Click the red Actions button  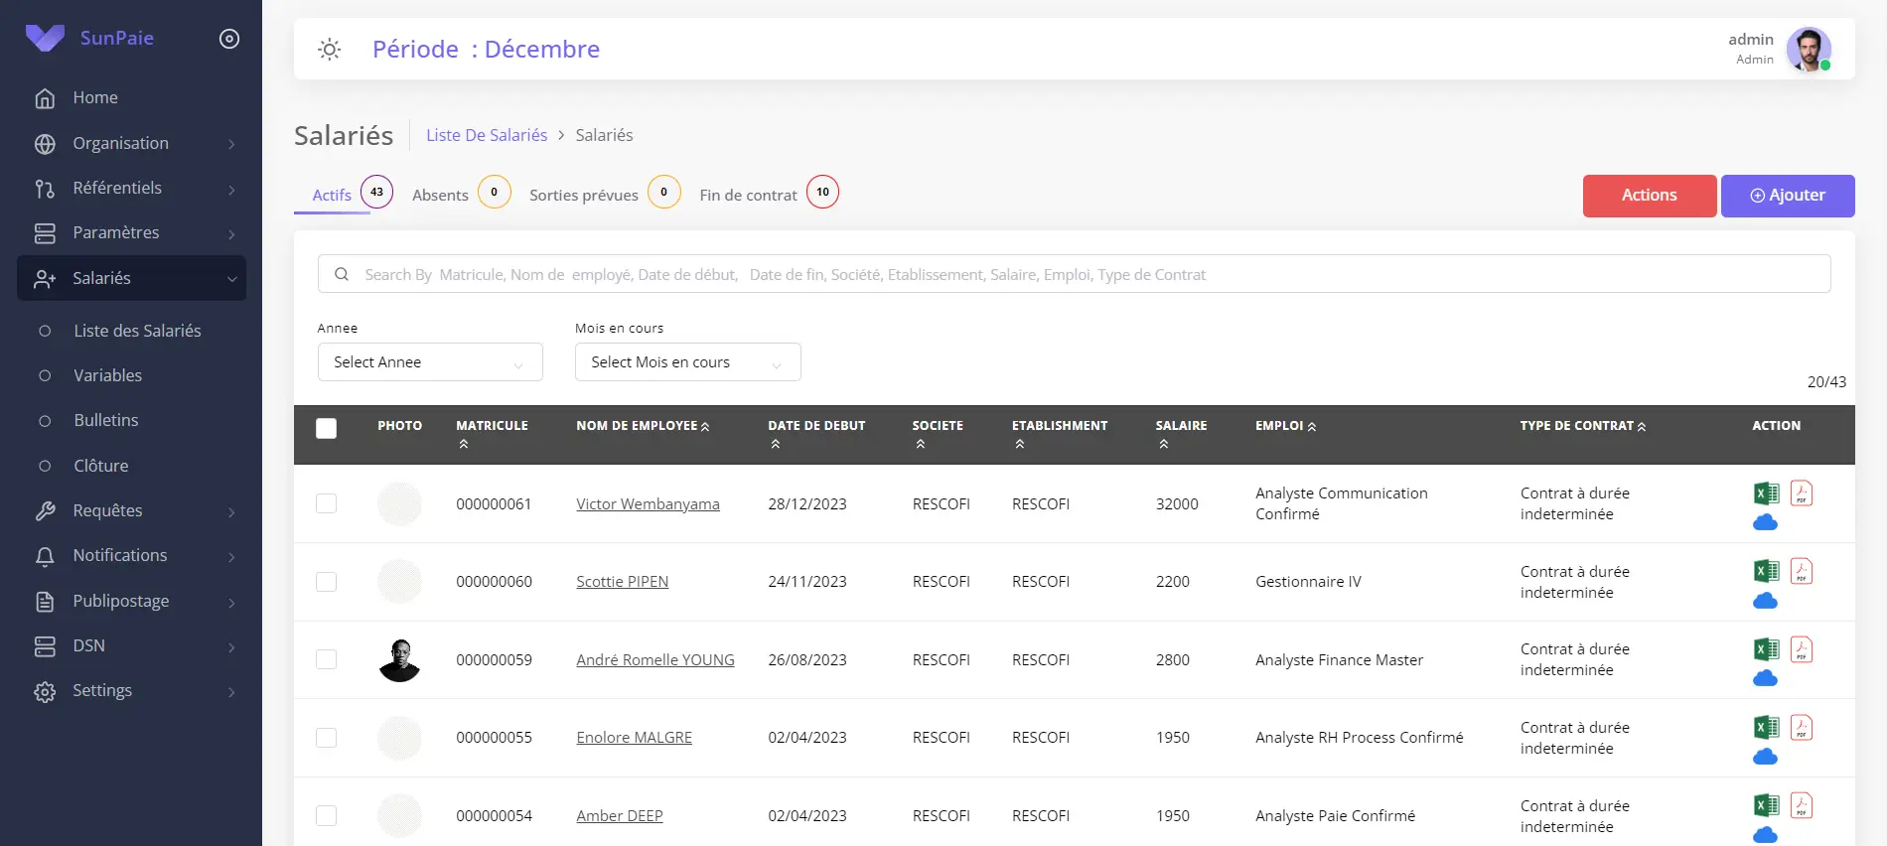(1650, 196)
